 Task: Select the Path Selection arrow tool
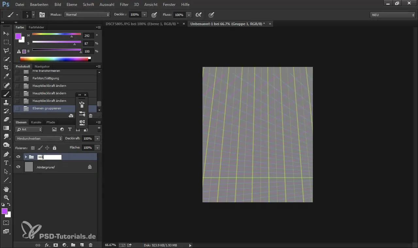point(6,171)
